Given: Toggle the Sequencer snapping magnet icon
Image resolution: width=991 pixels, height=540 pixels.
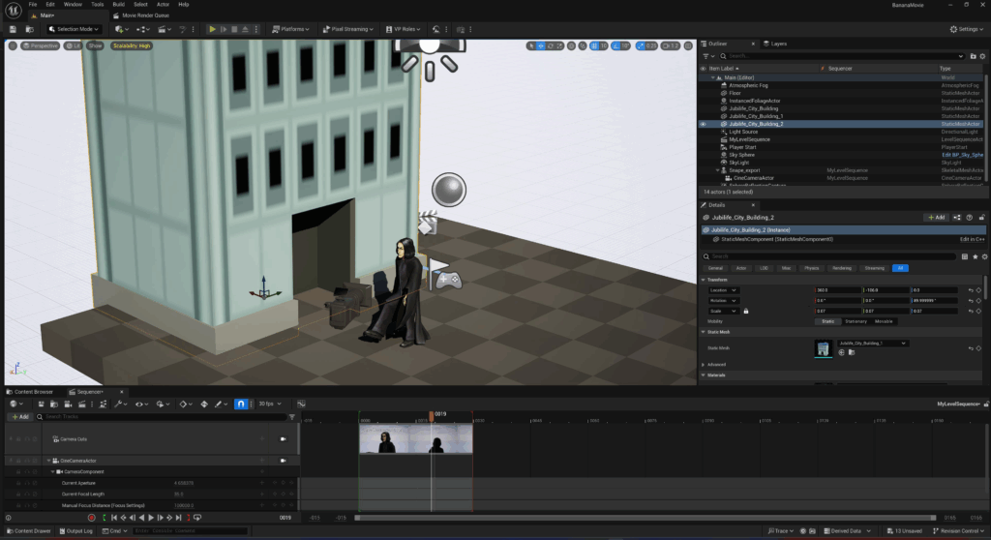Looking at the screenshot, I should click(x=241, y=404).
